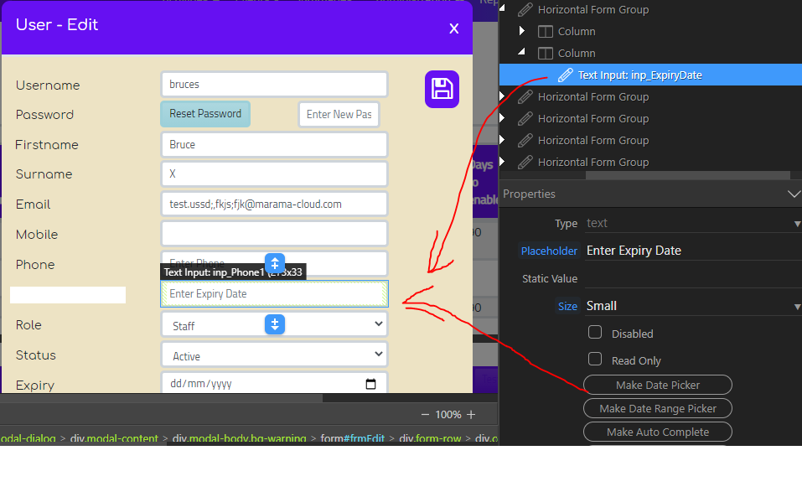Open the calendar picker in the Expiry field
The height and width of the screenshot is (497, 802).
click(x=370, y=384)
